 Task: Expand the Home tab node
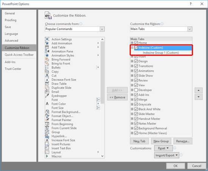click(132, 43)
